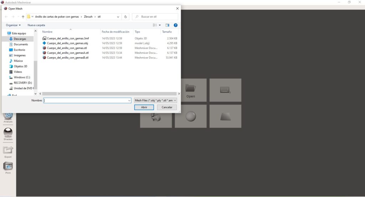Screen dimensions: 365x197
Task: Expand the Mesh Files type dropdown
Action: coord(155,101)
